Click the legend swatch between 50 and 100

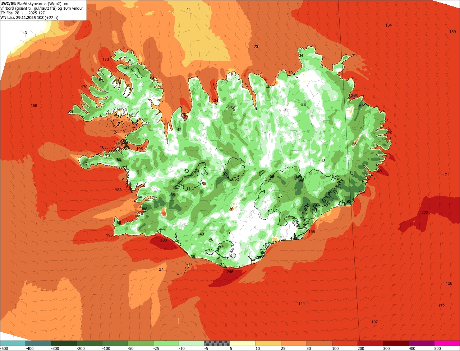point(319,343)
